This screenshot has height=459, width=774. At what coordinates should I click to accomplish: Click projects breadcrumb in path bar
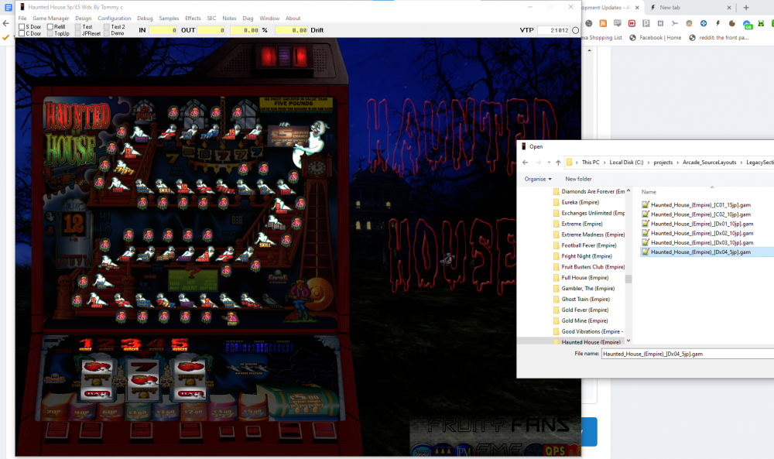click(663, 163)
